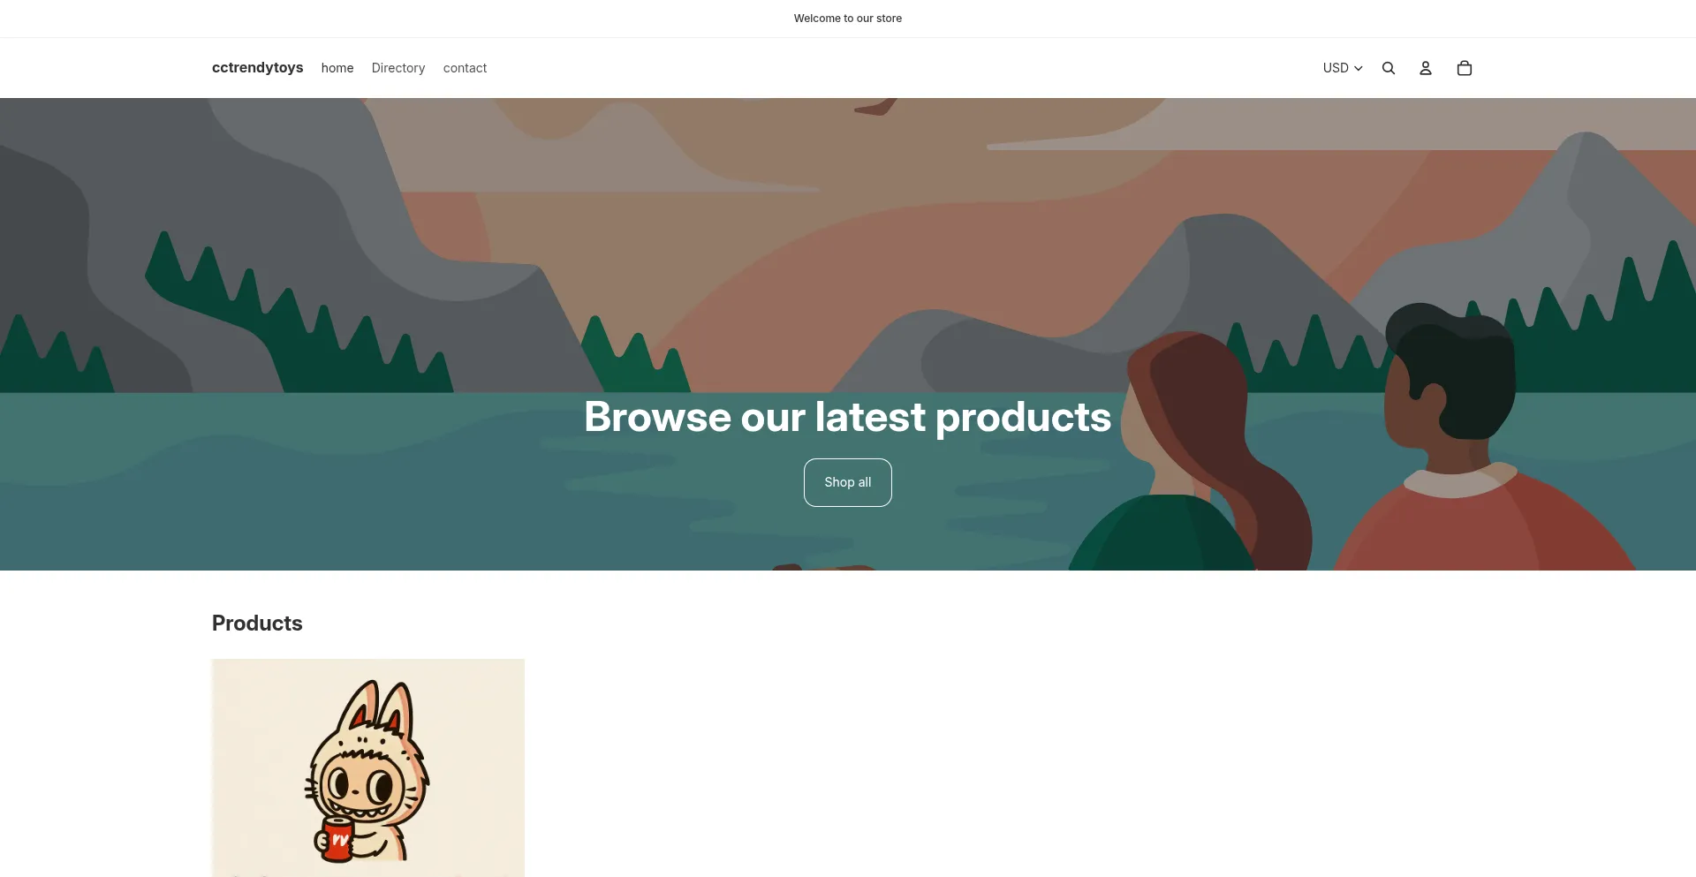Open the contact page link

click(x=465, y=68)
